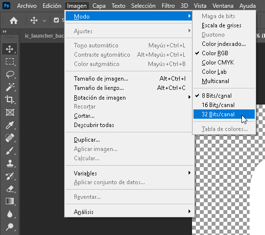Select the Magic Wand tool

tap(10, 87)
